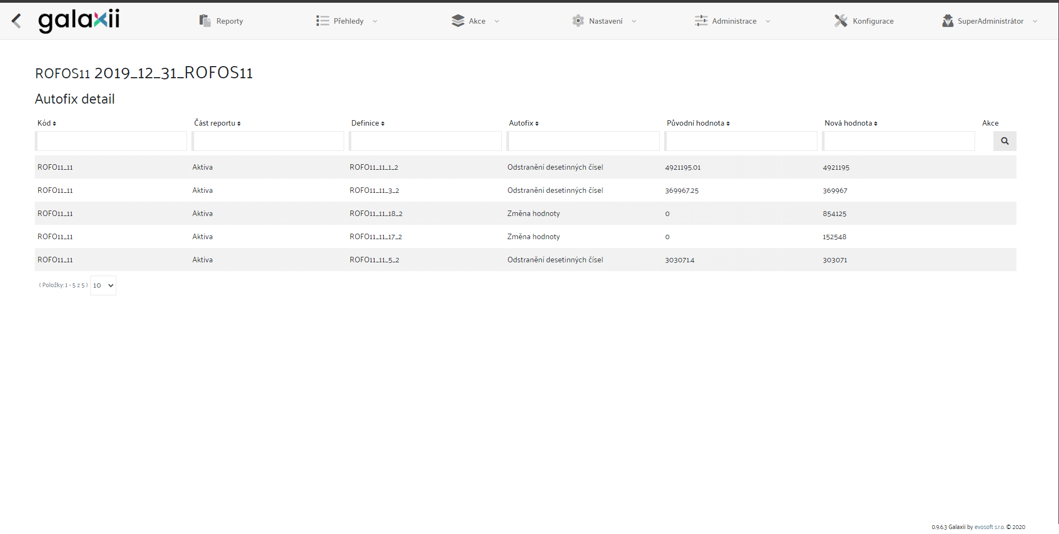Open the SuperAdministrátor account menu
Viewport: 1059px width, 534px height.
(x=991, y=21)
